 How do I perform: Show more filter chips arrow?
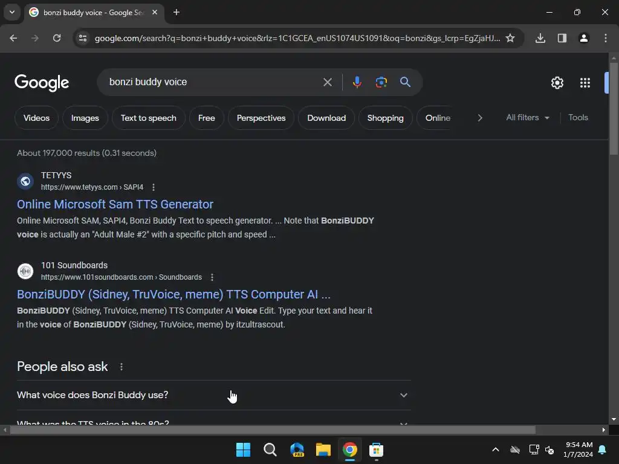click(479, 118)
